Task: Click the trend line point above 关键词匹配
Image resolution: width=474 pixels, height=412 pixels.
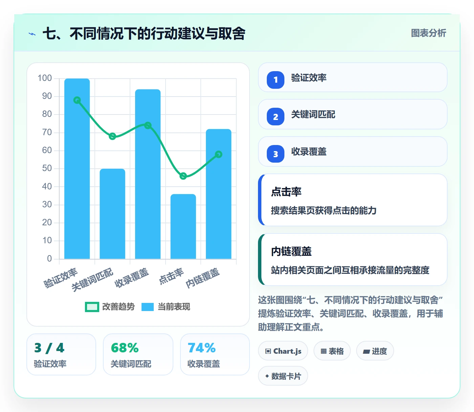Action: pyautogui.click(x=112, y=136)
